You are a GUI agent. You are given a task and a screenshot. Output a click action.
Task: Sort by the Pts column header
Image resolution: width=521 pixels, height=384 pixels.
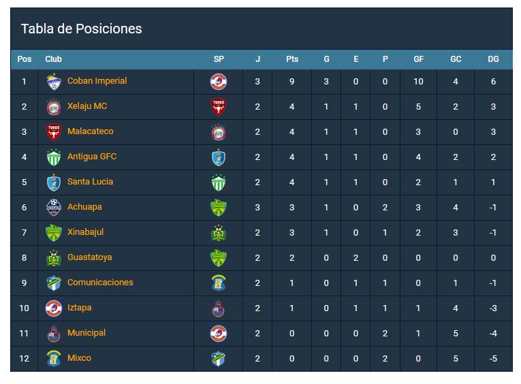tap(292, 59)
